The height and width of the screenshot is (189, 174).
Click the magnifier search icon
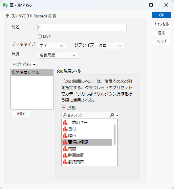coord(112,115)
